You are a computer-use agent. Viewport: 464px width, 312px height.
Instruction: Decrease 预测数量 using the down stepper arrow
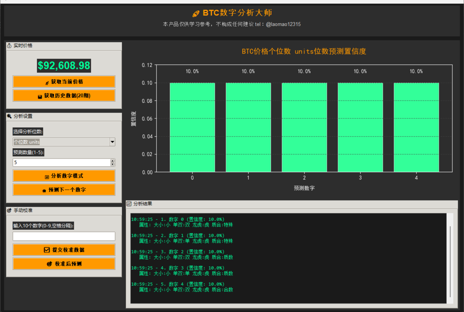click(113, 164)
